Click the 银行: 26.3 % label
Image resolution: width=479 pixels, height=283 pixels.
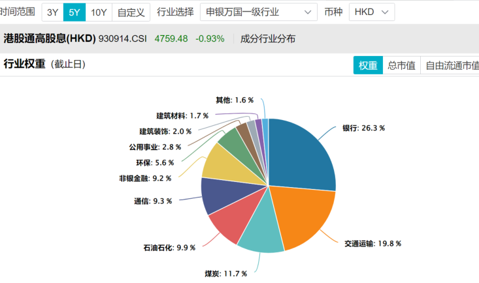(363, 128)
